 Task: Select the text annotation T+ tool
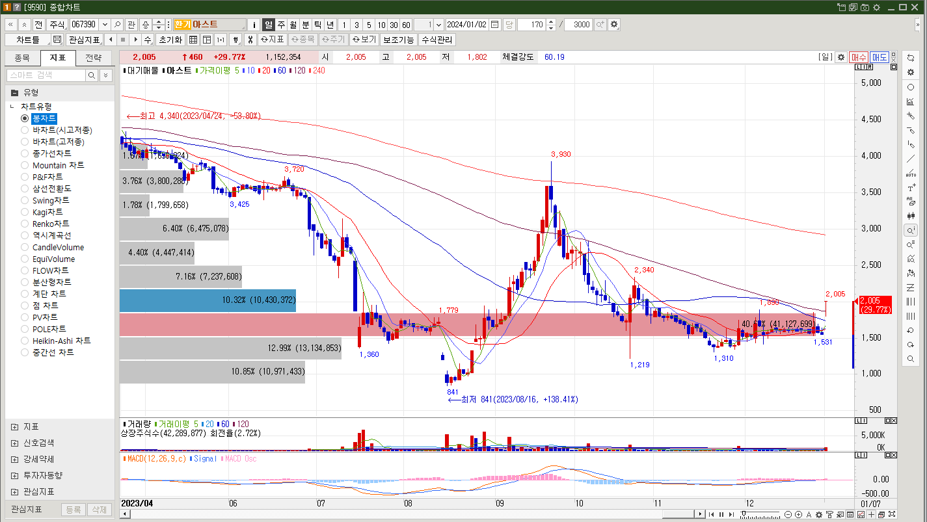(911, 188)
